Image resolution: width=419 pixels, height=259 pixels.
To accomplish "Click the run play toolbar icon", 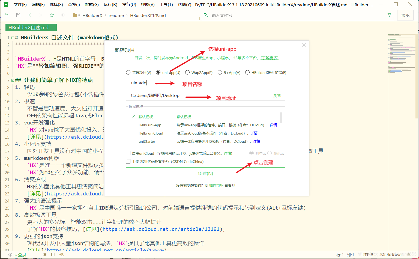I will [63, 15].
